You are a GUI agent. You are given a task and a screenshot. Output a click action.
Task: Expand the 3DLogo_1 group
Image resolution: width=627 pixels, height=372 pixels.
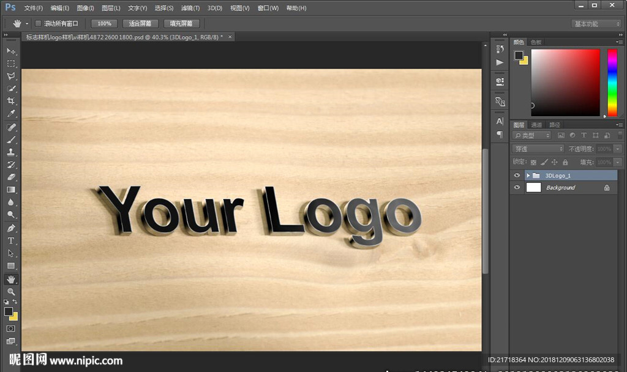coord(528,176)
